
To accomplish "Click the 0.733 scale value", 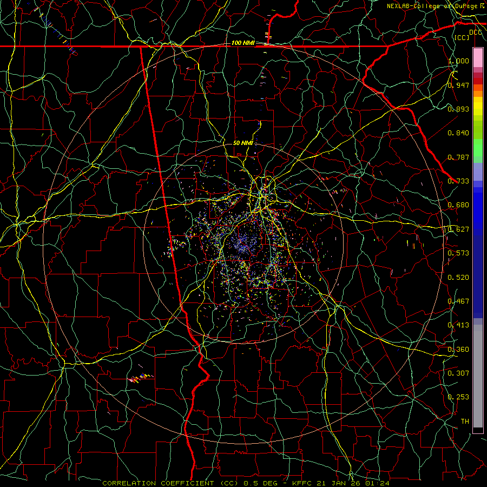I will (458, 181).
